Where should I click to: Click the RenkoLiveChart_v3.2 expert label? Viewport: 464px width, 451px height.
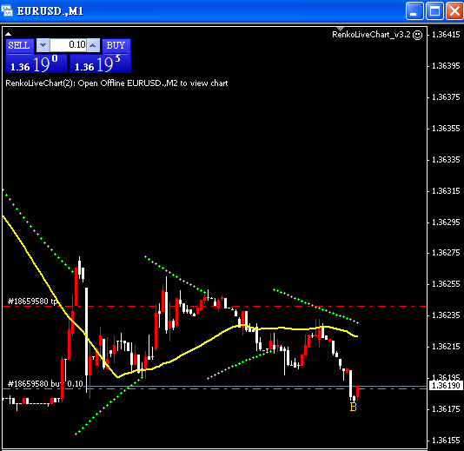click(371, 35)
